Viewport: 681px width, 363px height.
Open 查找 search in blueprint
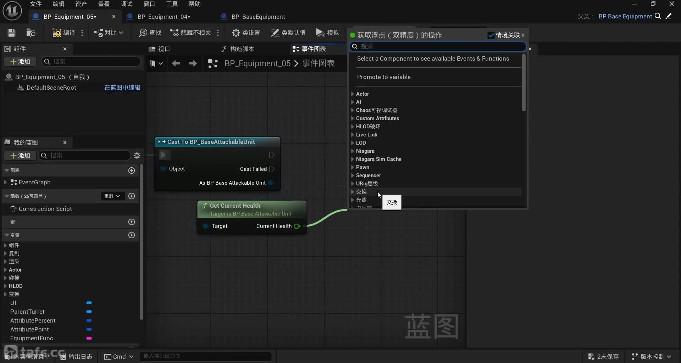(x=150, y=33)
